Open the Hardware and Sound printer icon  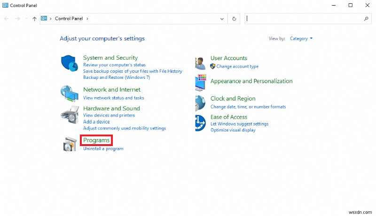click(70, 115)
